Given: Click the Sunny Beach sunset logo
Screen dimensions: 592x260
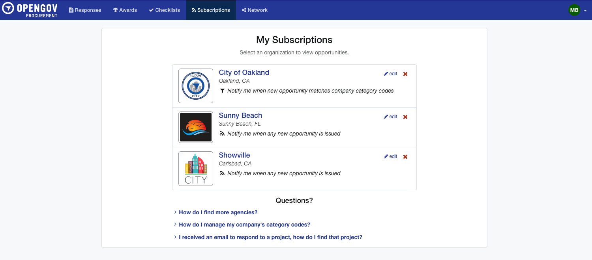Looking at the screenshot, I should point(196,127).
